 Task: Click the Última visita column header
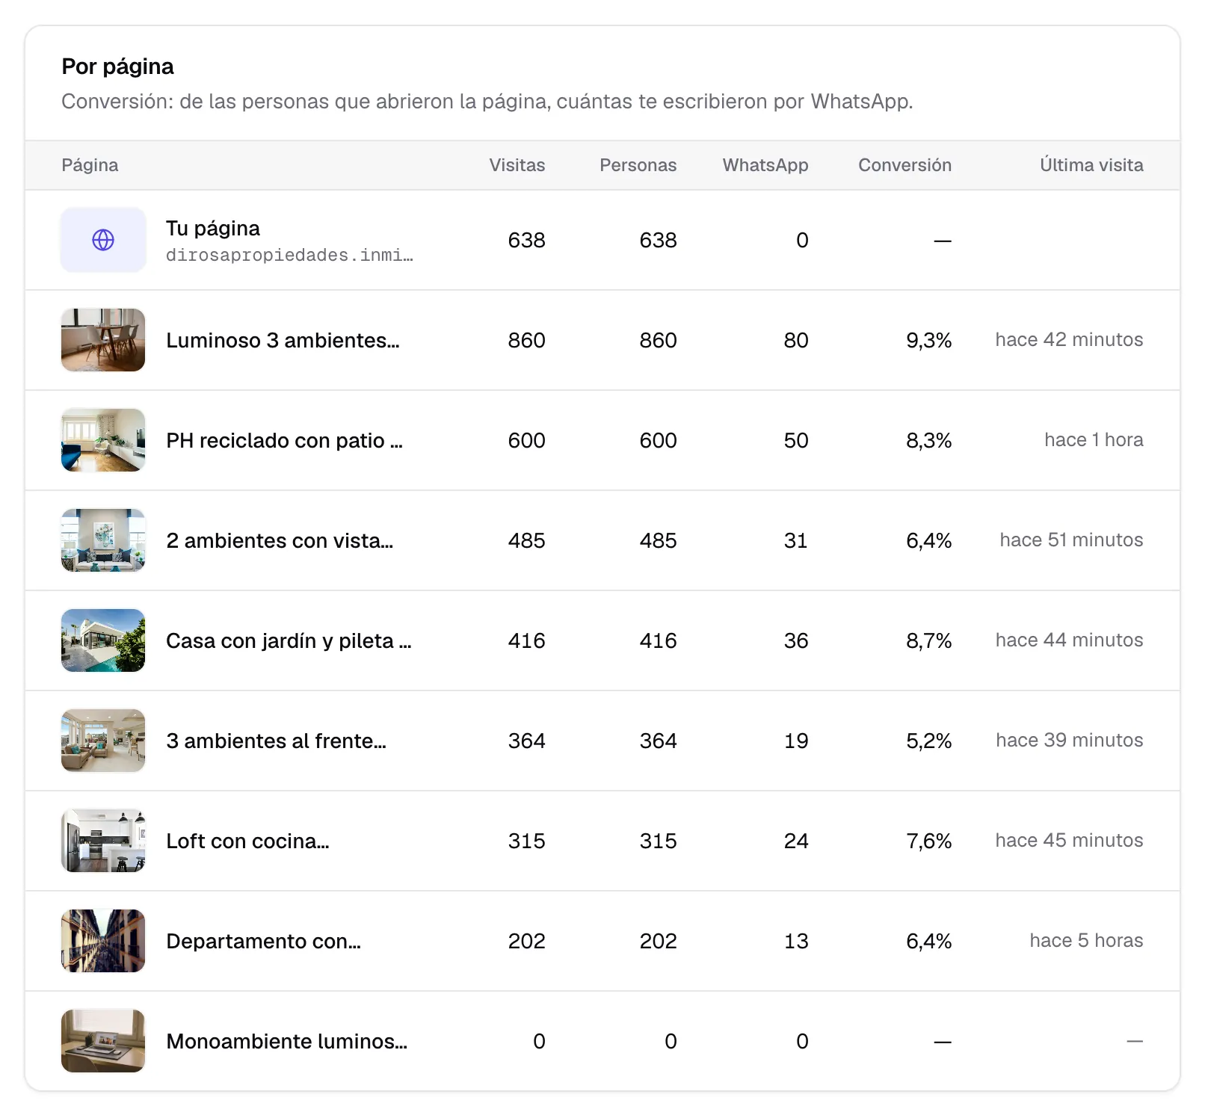pyautogui.click(x=1091, y=165)
